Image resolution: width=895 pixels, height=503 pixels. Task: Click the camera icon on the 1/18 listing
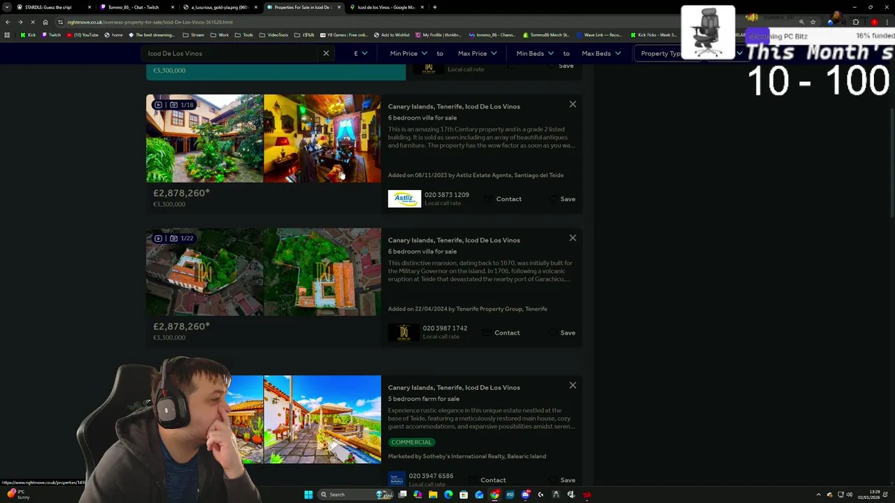pos(173,105)
